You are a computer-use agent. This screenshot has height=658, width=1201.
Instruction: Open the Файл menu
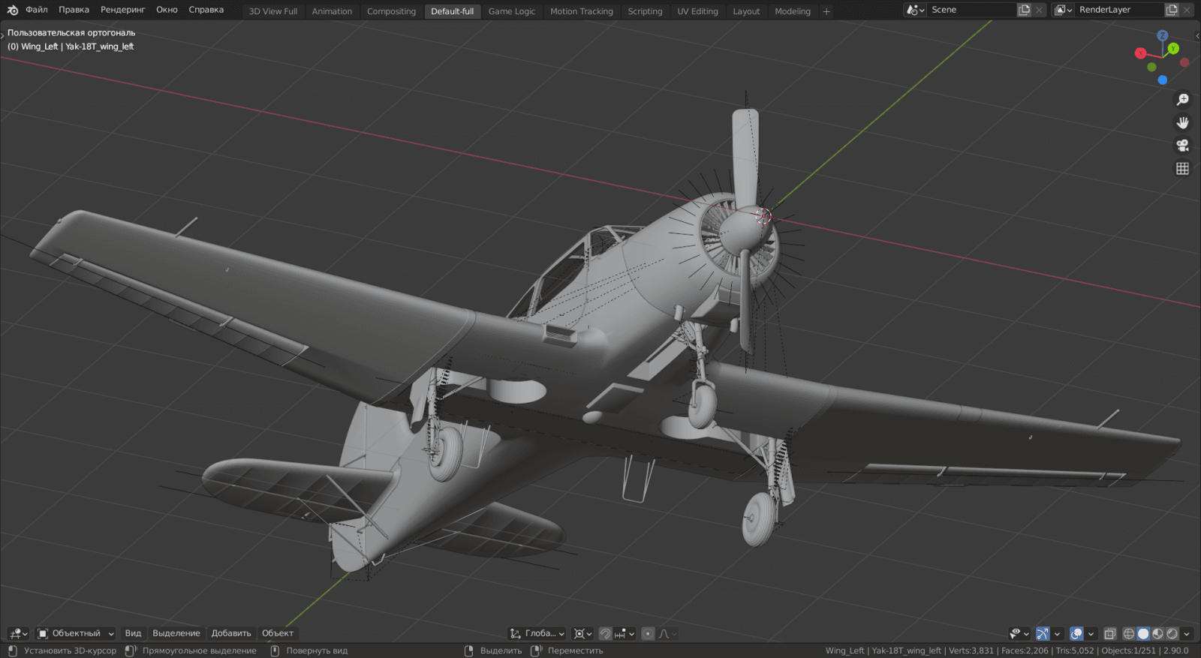point(36,10)
